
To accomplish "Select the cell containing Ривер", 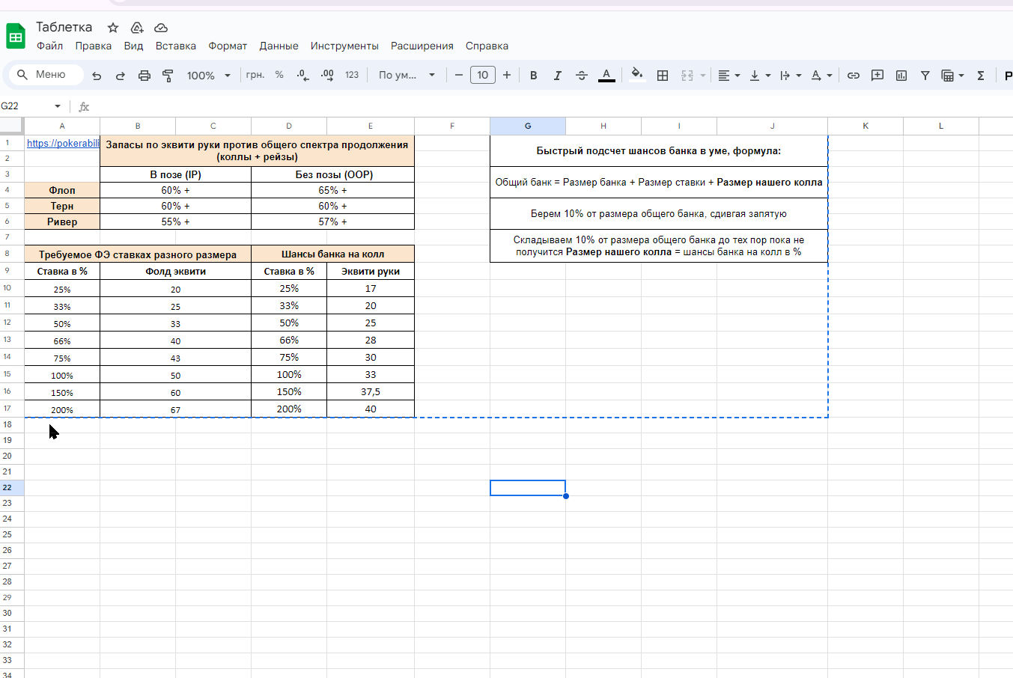I will 62,222.
